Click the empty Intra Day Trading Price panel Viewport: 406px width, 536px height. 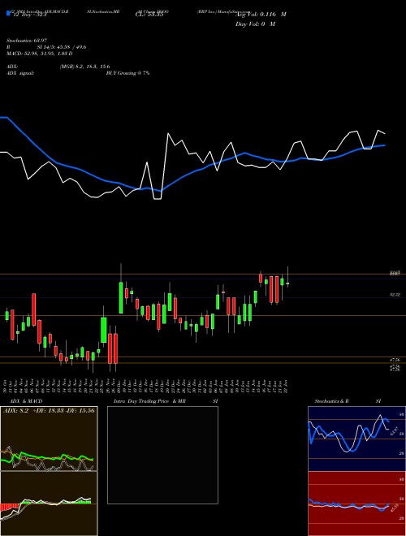[162, 455]
